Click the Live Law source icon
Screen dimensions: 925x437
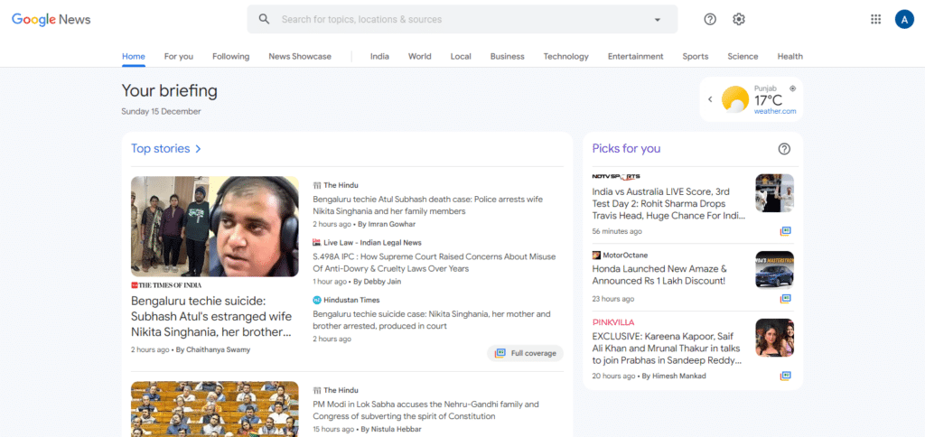coord(317,242)
